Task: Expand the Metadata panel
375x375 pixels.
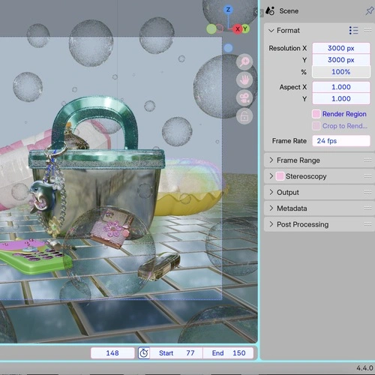Action: click(x=271, y=208)
